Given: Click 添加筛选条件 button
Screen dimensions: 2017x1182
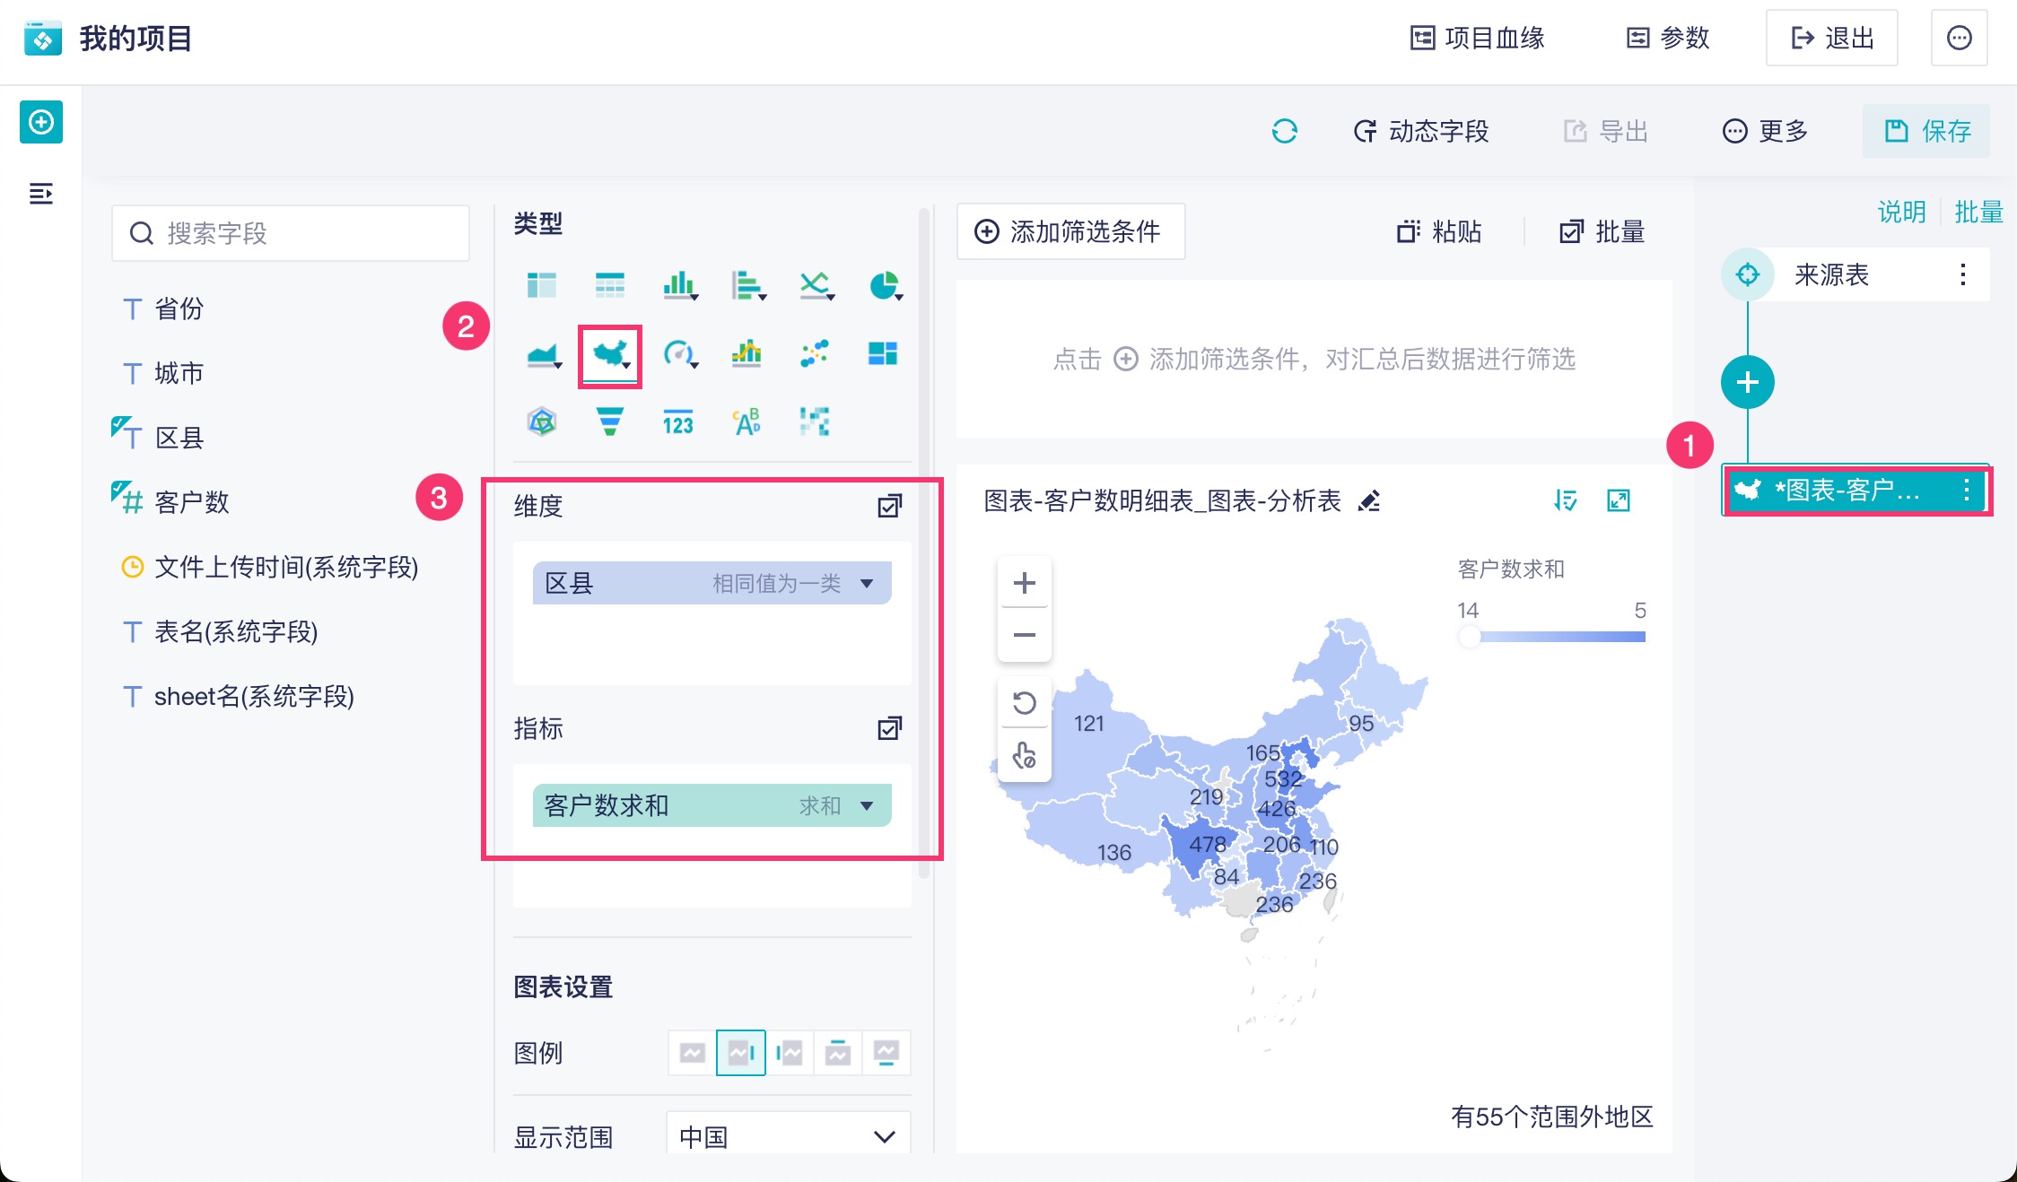Looking at the screenshot, I should point(1070,231).
